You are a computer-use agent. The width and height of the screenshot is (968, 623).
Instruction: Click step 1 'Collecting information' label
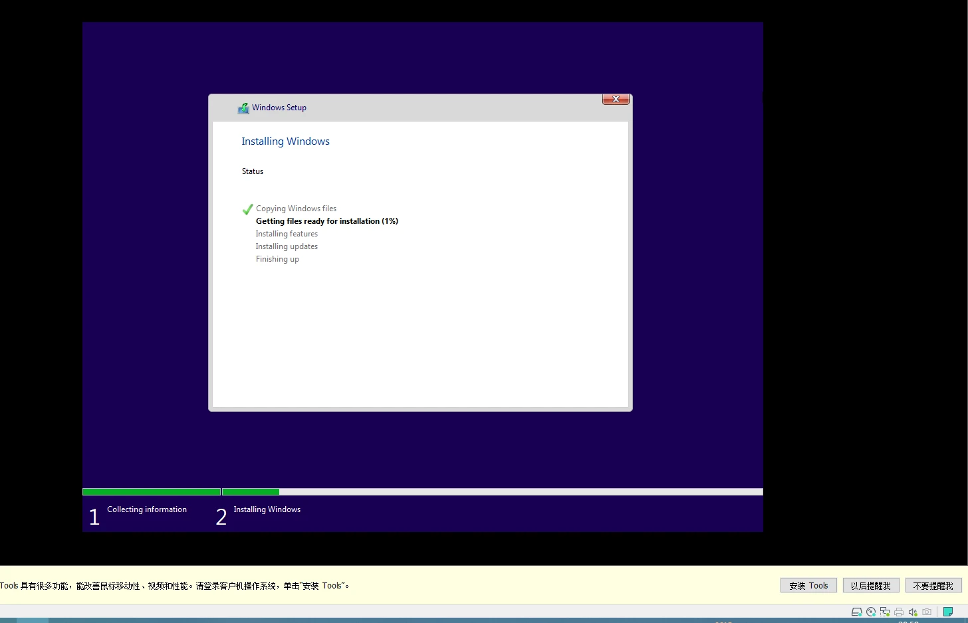pyautogui.click(x=147, y=509)
